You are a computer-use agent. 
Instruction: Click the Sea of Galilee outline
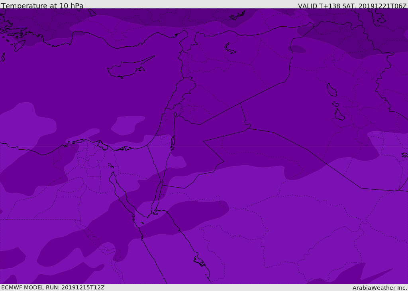[175, 115]
